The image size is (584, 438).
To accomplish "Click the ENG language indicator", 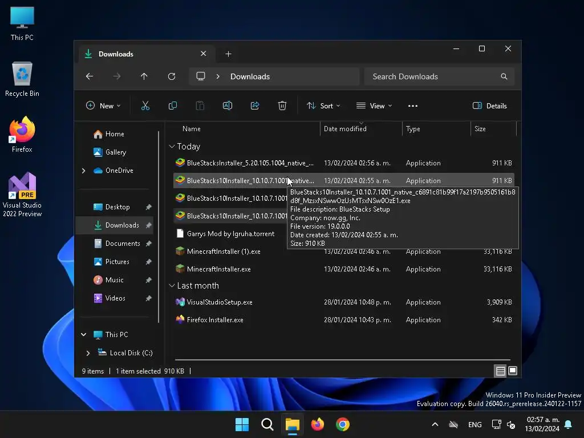I will pos(475,424).
